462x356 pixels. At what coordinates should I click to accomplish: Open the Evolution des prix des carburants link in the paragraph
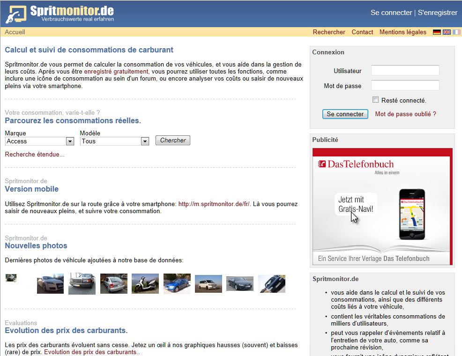tap(91, 352)
